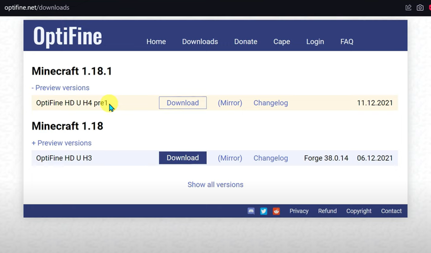Download OptiFine HD U H4 pre1
The height and width of the screenshot is (253, 431).
[x=182, y=103]
